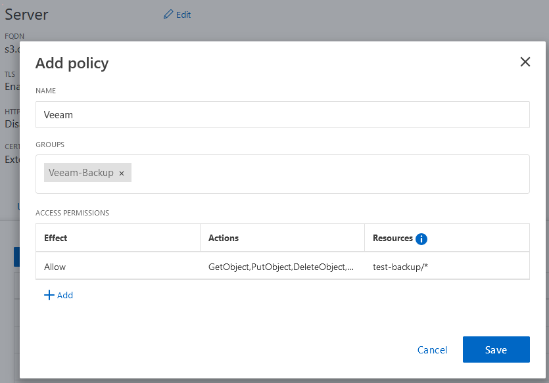Click the Server page title
549x383 pixels.
(26, 14)
